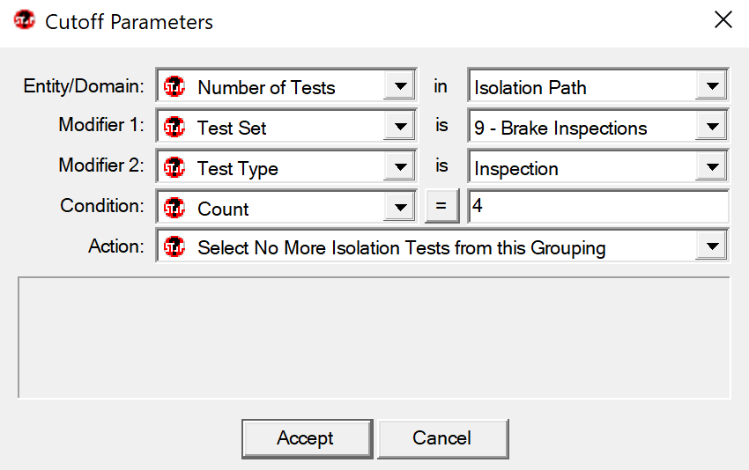Click inside the empty description text area
Image resolution: width=749 pixels, height=470 pixels.
point(374,337)
